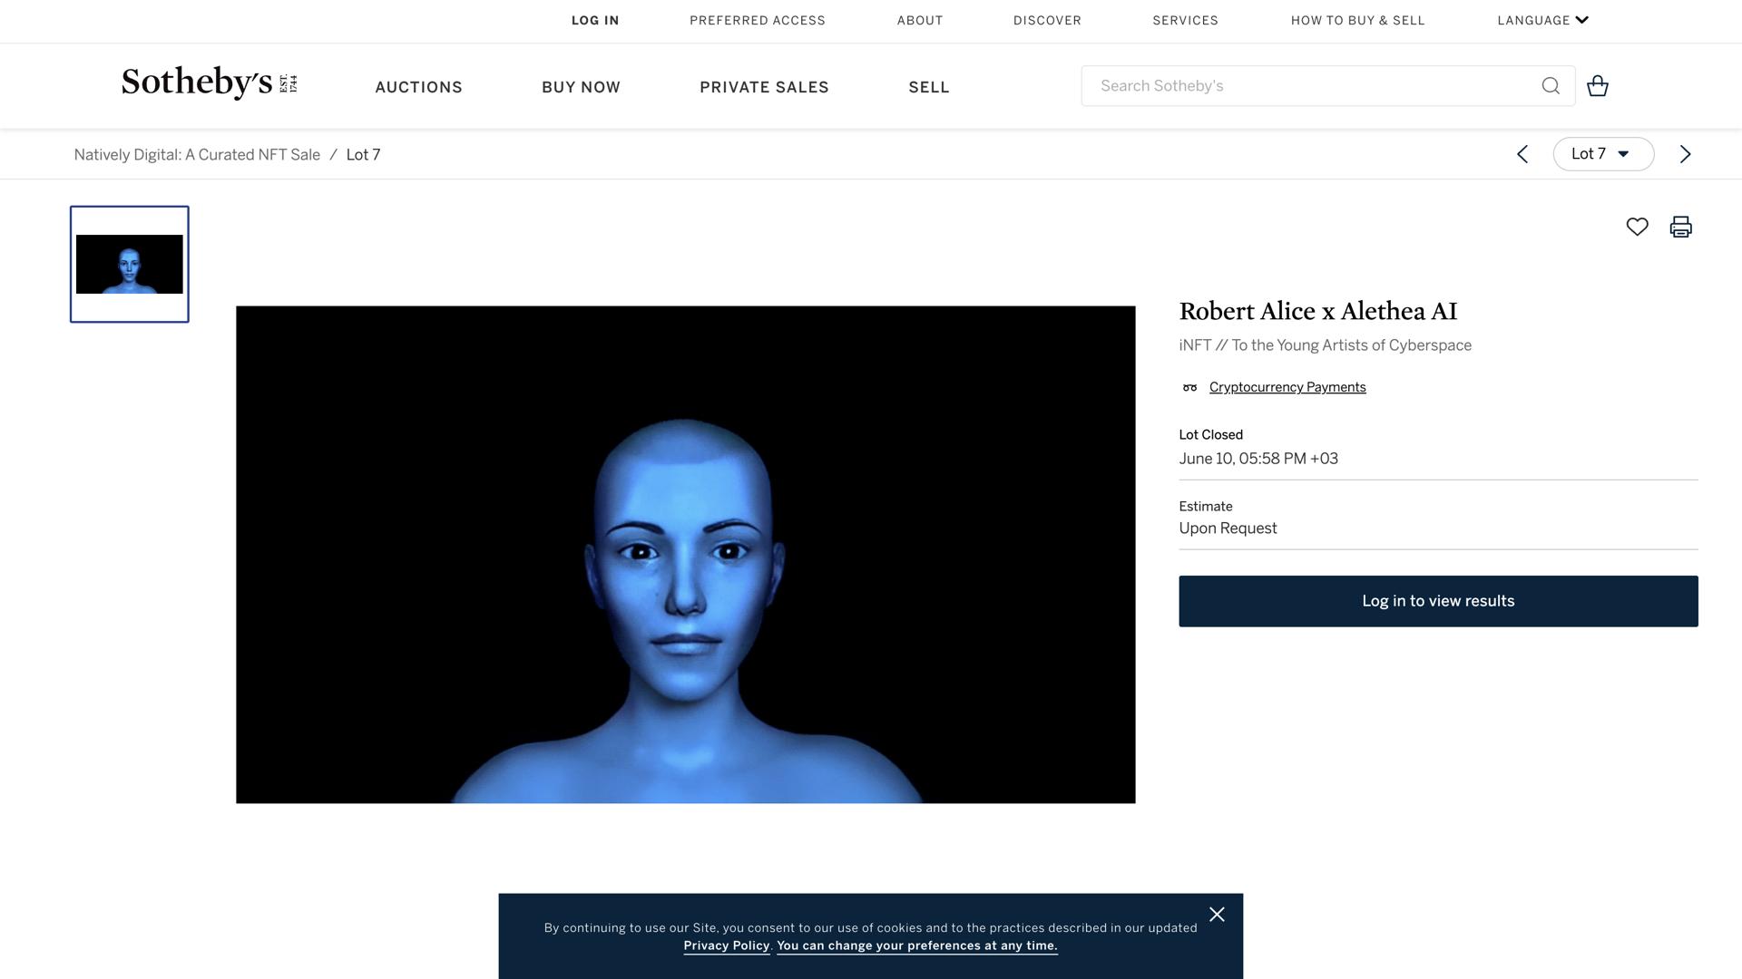
Task: Open Cryptocurrency Payments link
Action: pyautogui.click(x=1287, y=387)
